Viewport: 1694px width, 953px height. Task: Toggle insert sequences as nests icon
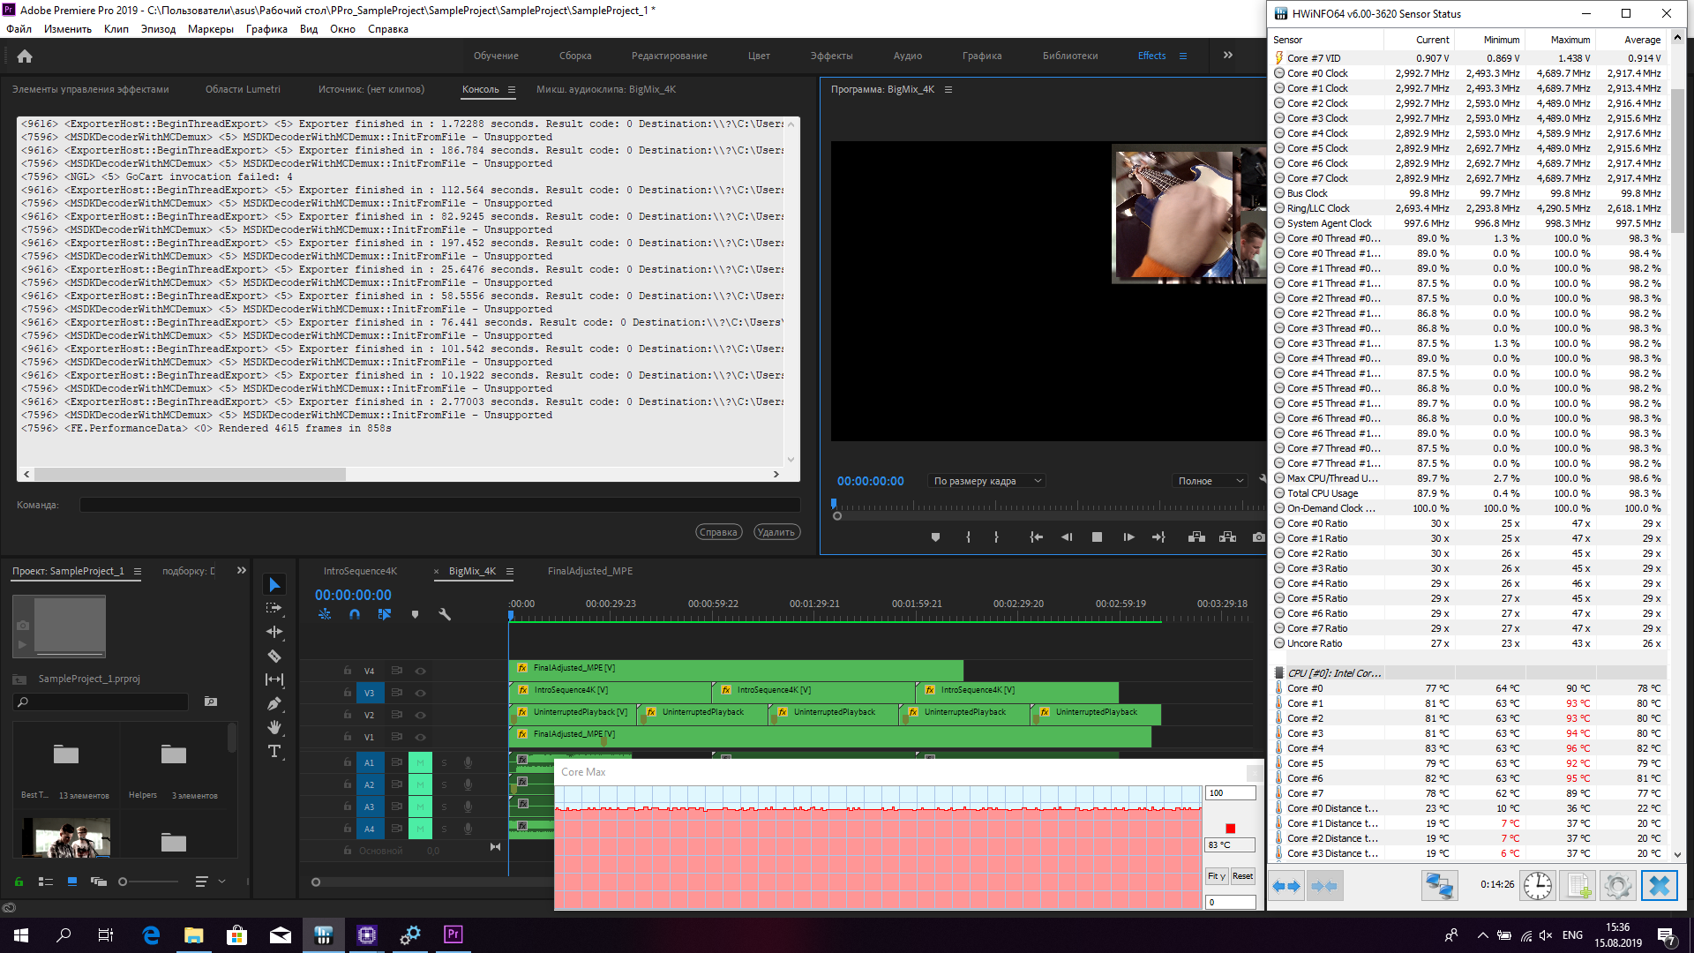coord(325,614)
